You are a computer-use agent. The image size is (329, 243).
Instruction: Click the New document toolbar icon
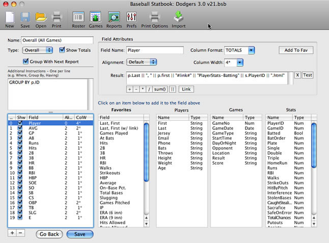click(10, 17)
